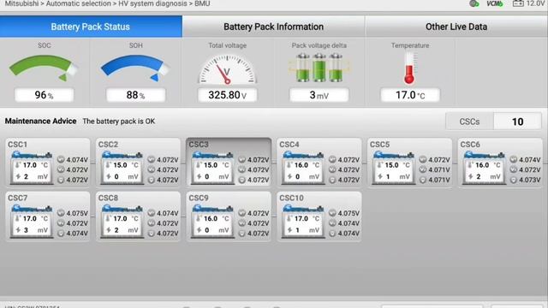Select the 325.80 V total voltage value
548x308 pixels.
tap(227, 95)
